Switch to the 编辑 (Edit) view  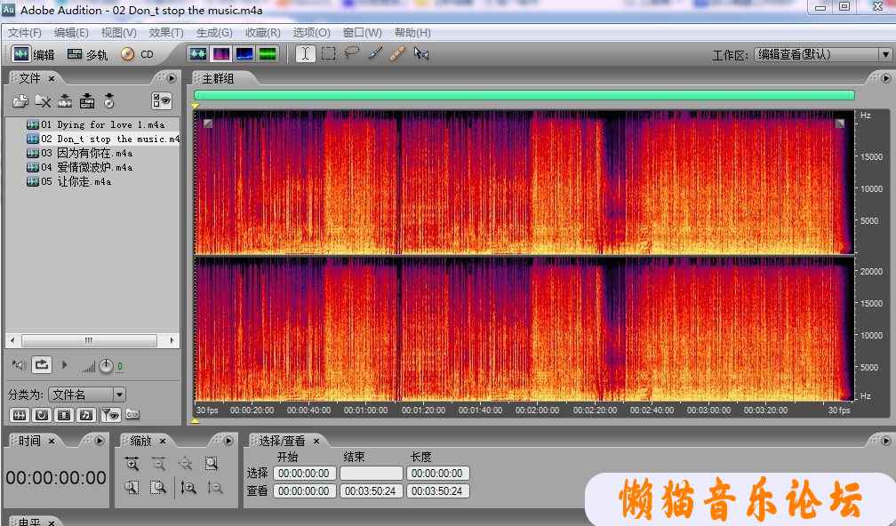(33, 54)
